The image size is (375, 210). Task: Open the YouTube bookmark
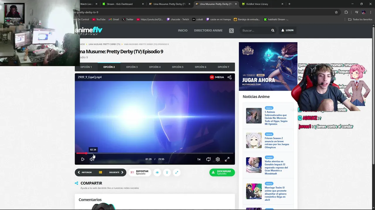(99, 20)
